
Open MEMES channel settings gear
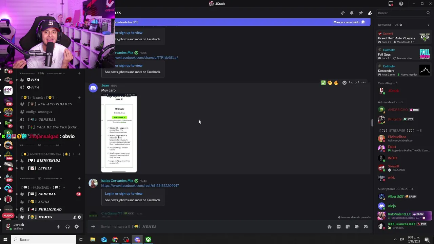[x=80, y=217]
